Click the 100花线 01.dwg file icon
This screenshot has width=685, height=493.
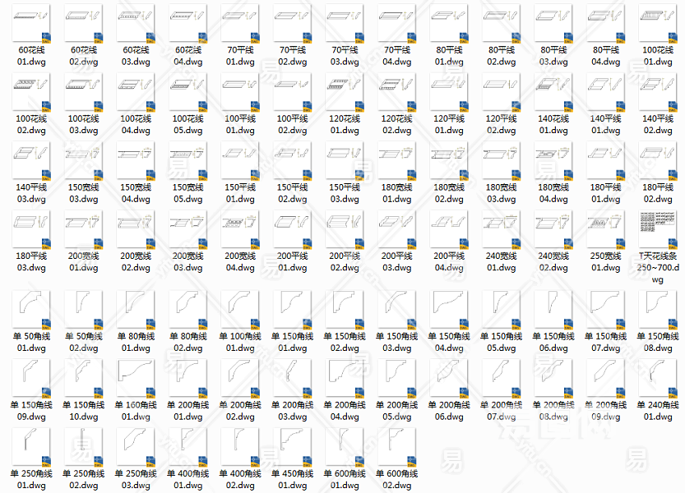coord(658,24)
